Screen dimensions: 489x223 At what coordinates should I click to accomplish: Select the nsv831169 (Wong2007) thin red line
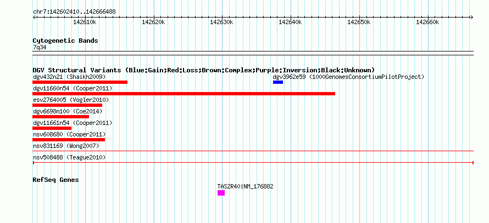tap(253, 151)
